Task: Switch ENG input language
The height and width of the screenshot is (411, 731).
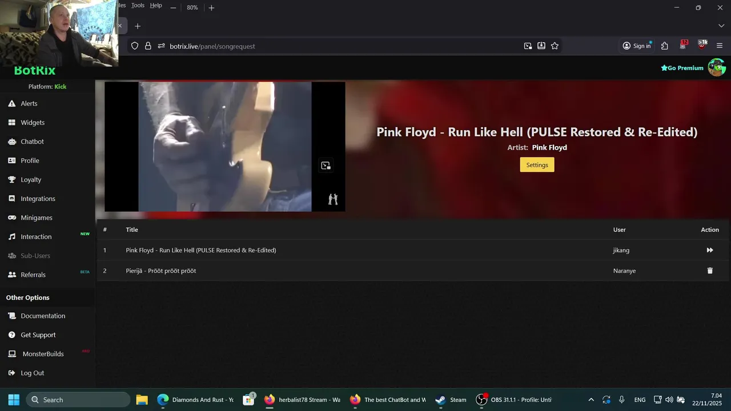Action: click(x=640, y=400)
